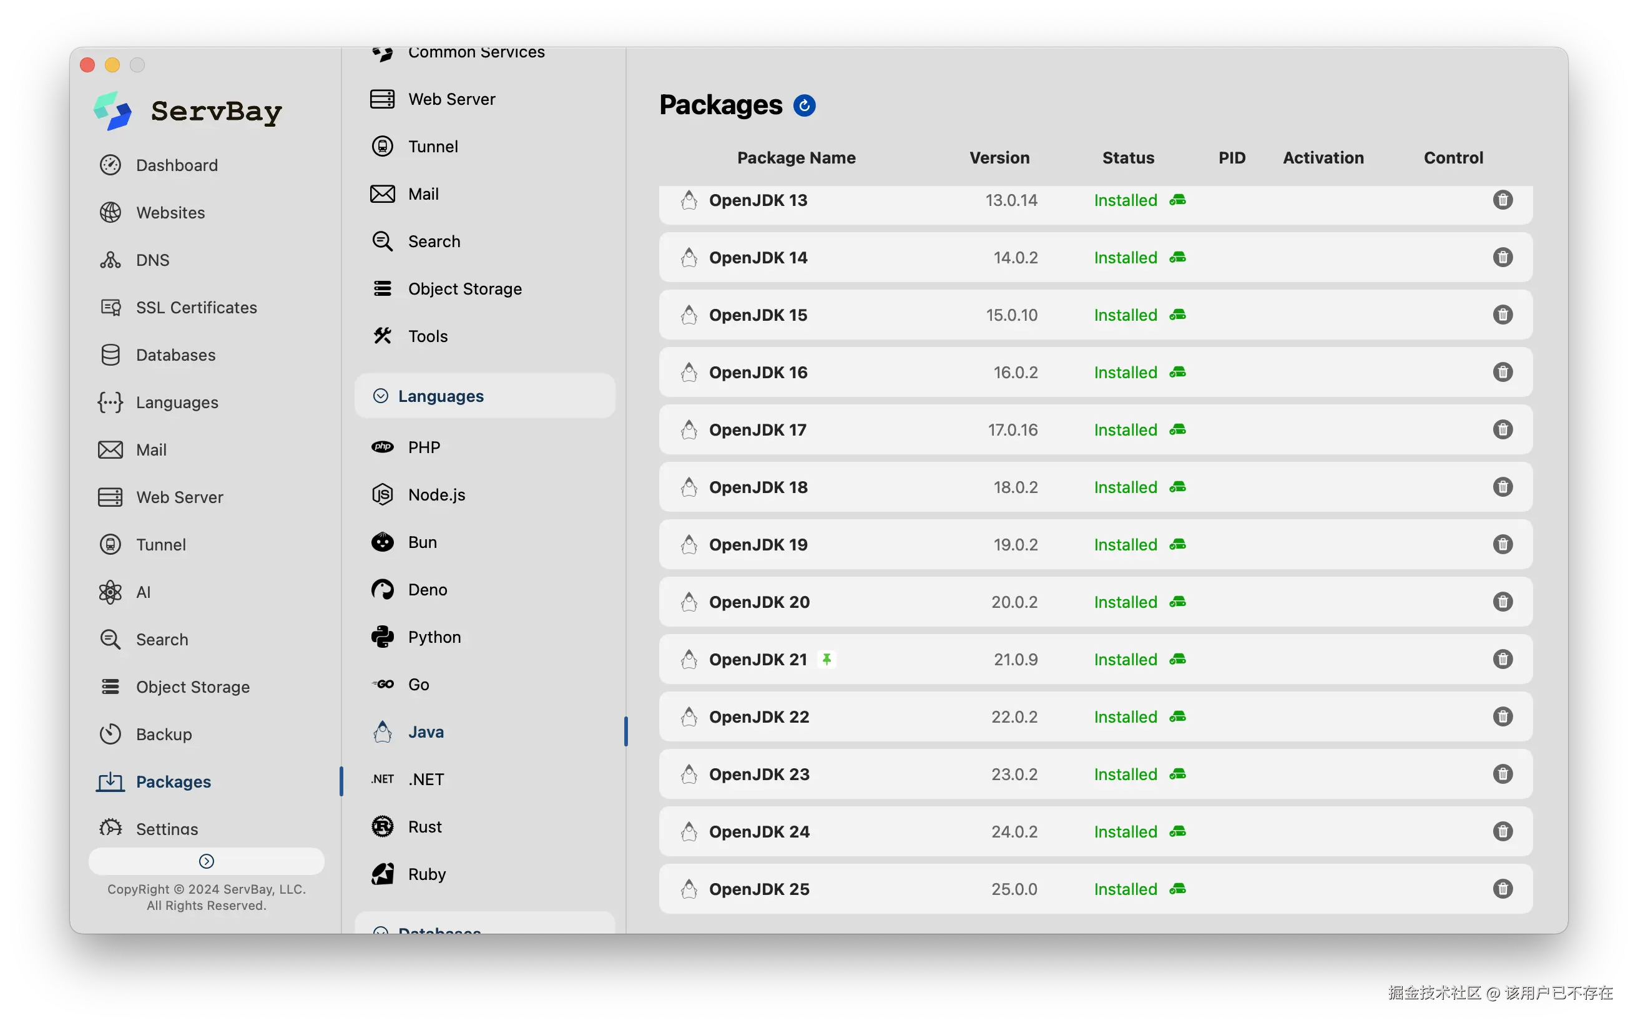Image resolution: width=1638 pixels, height=1026 pixels.
Task: Click green status icon for OpenJDK 14
Action: coord(1177,258)
